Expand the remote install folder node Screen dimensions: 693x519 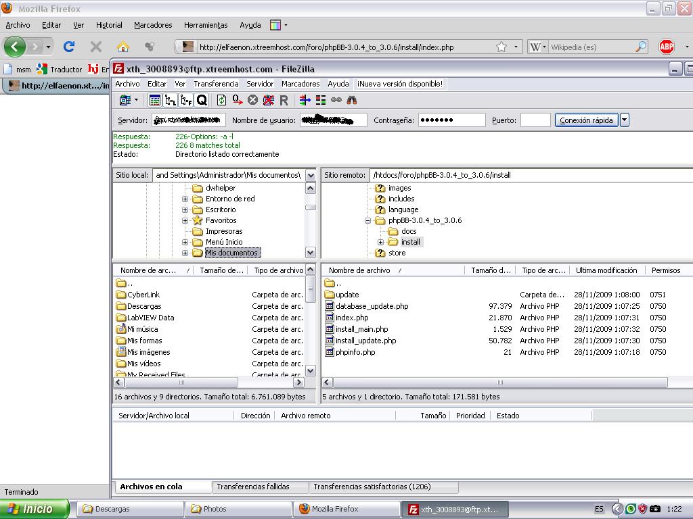pyautogui.click(x=380, y=243)
